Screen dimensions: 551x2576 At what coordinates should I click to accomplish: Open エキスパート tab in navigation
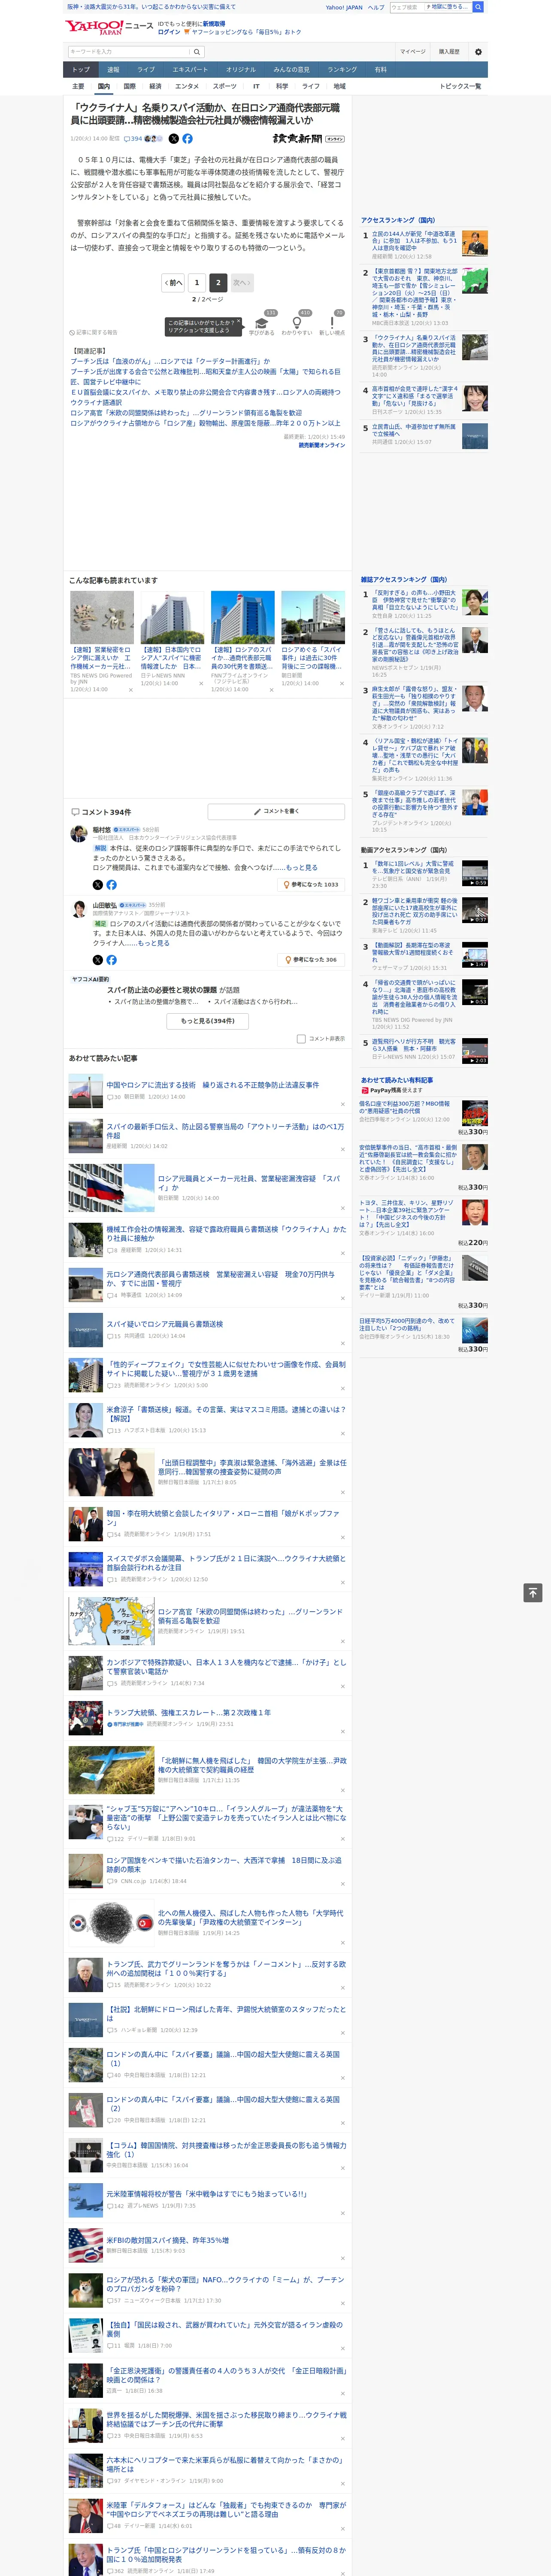190,70
